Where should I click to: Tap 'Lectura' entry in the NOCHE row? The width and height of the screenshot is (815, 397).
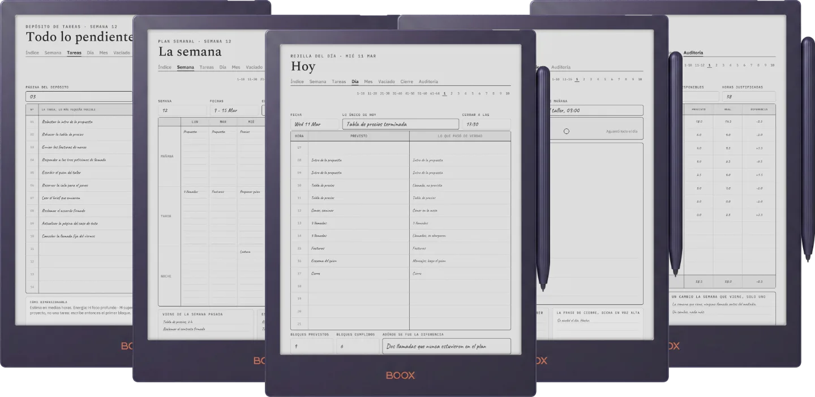coord(245,252)
